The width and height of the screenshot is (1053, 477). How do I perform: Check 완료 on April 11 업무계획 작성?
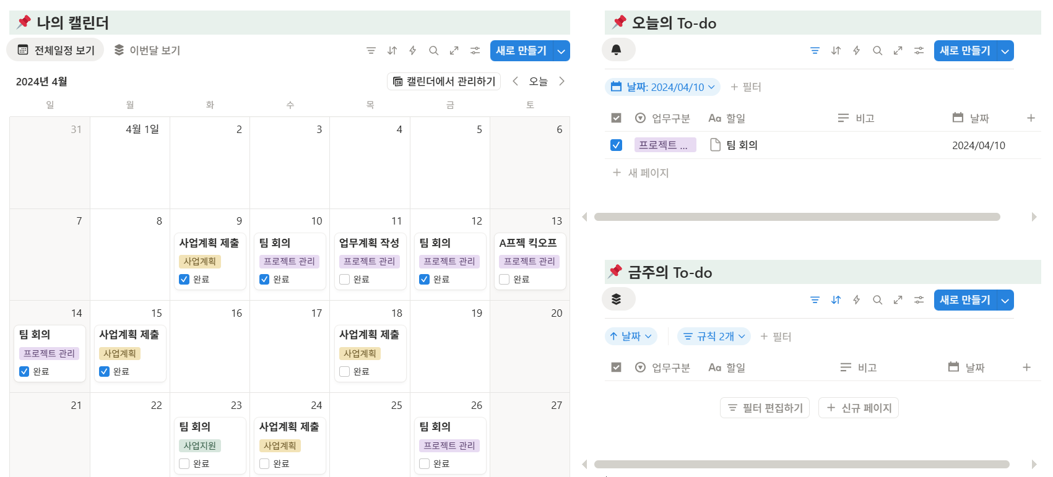click(x=344, y=279)
